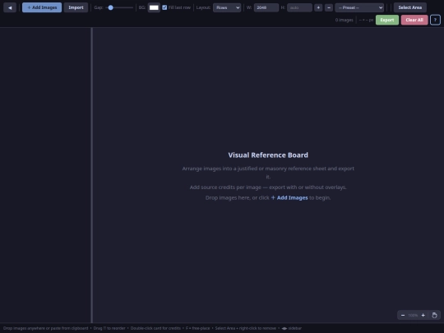This screenshot has width=444, height=333.
Task: Click the red Clear All button
Action: tap(414, 20)
